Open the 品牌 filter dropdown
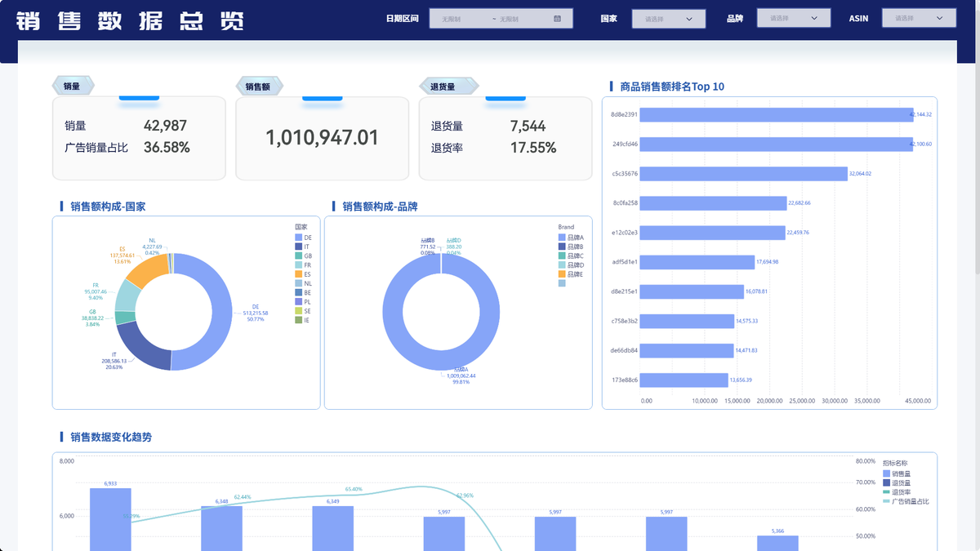 [793, 18]
